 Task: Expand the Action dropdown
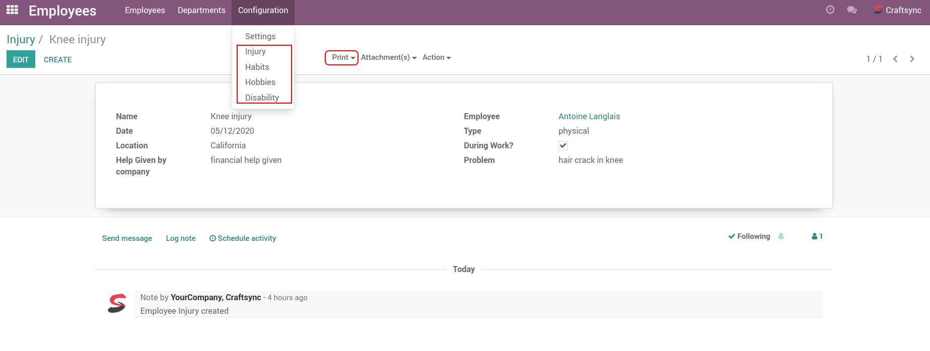(x=436, y=58)
